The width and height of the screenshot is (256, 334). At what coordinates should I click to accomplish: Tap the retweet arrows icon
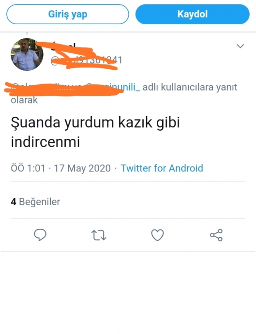(x=99, y=235)
